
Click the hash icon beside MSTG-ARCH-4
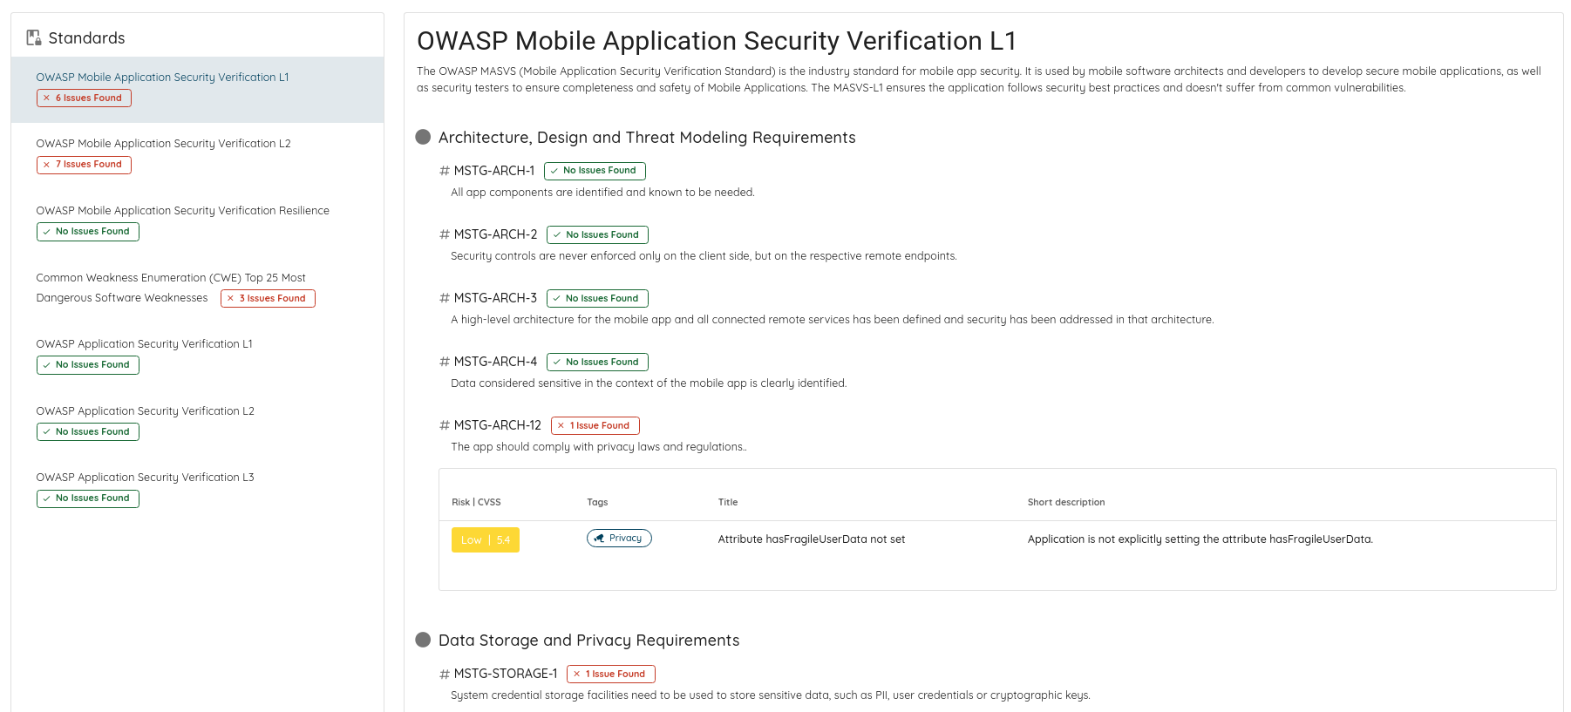point(445,362)
